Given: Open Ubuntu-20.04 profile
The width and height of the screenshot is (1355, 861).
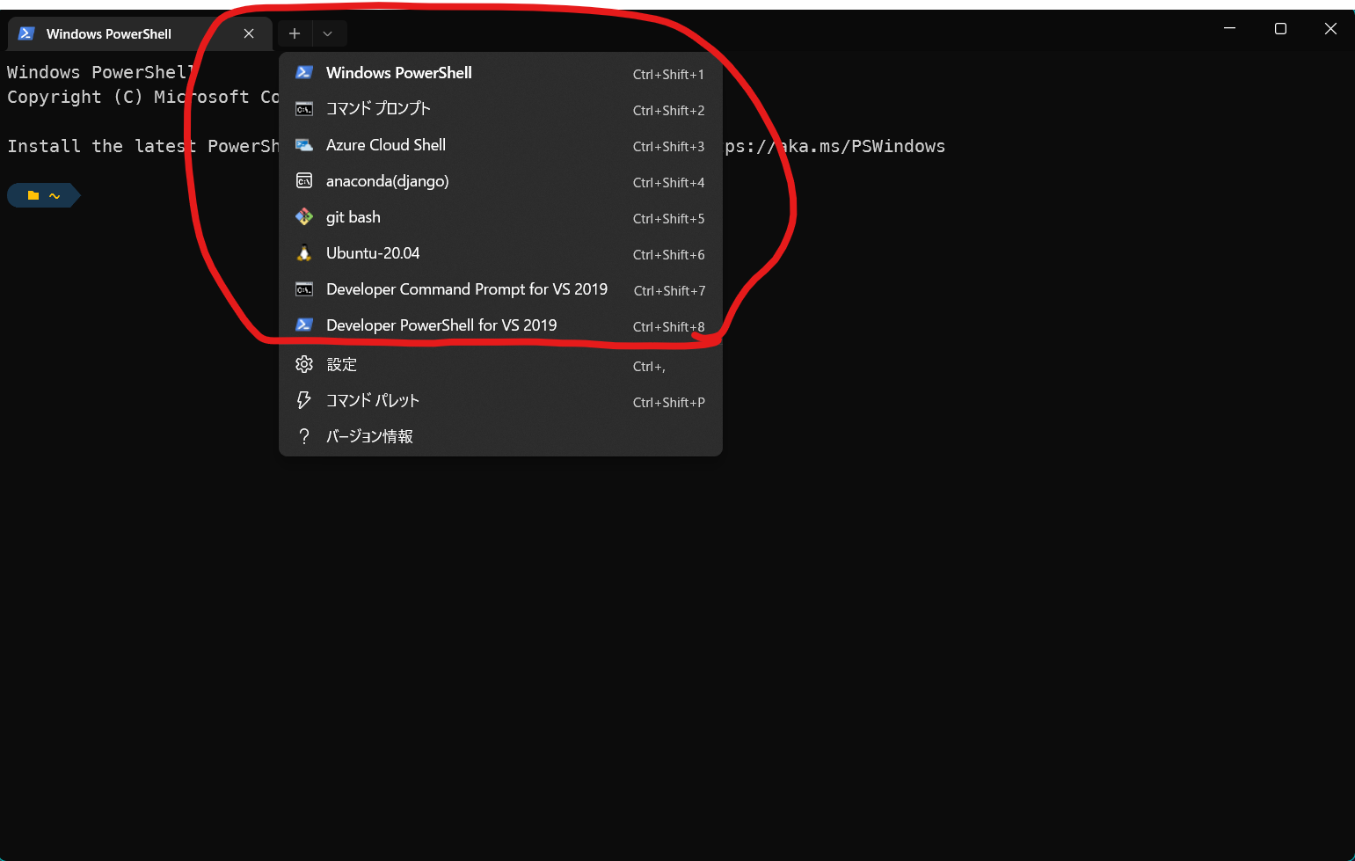Looking at the screenshot, I should pos(500,253).
